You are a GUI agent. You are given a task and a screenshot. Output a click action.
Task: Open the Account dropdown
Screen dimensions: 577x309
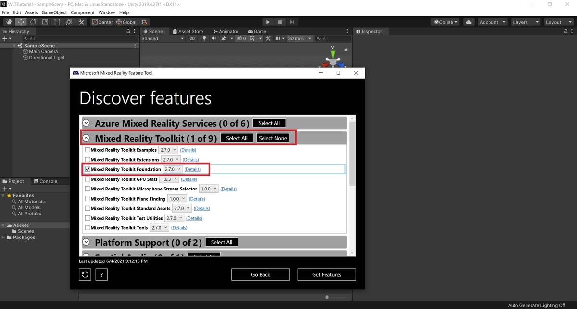[x=492, y=22]
